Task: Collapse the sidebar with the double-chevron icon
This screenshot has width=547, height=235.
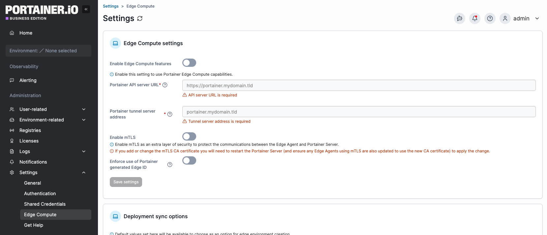Action: coord(86,9)
